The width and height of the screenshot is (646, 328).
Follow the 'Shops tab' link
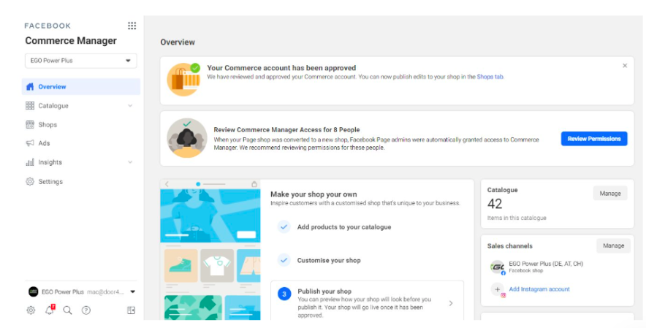click(x=490, y=77)
